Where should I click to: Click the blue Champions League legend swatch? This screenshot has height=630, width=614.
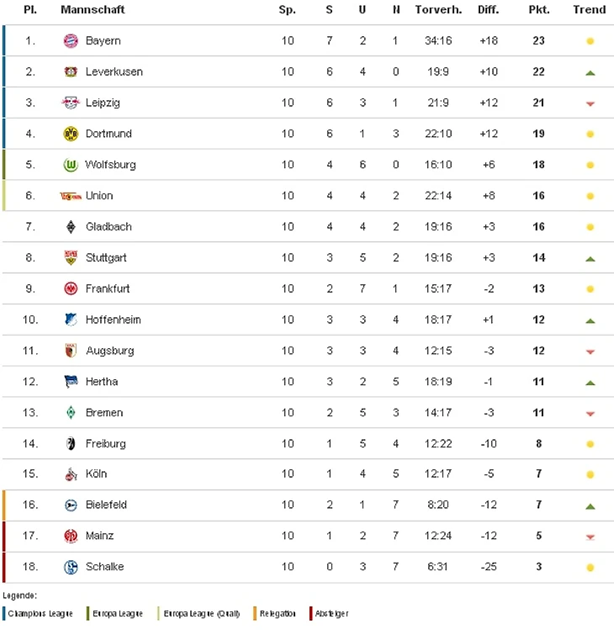tap(4, 613)
